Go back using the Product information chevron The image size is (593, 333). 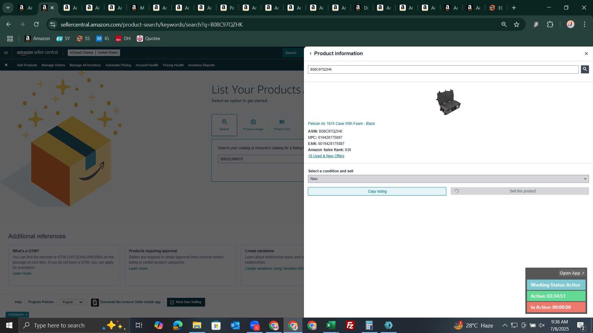coord(310,54)
